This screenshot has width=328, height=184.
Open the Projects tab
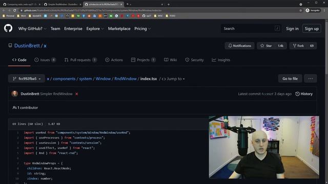coord(143,60)
